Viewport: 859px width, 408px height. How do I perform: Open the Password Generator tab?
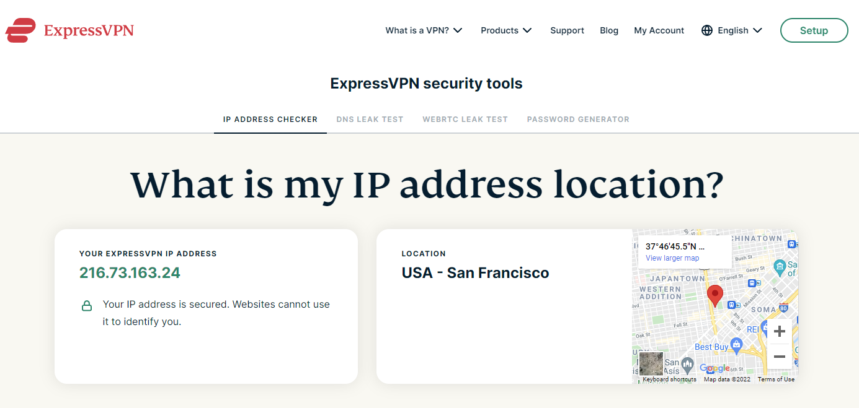pyautogui.click(x=578, y=119)
